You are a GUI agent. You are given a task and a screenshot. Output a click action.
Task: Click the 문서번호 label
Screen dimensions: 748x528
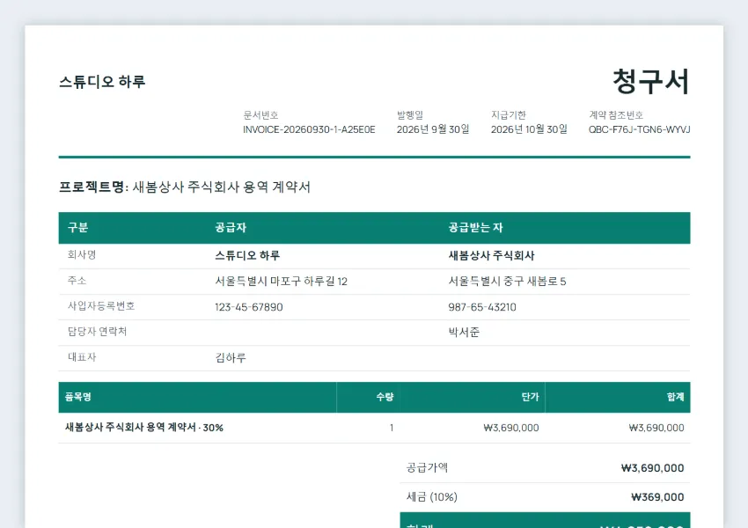[x=260, y=115]
